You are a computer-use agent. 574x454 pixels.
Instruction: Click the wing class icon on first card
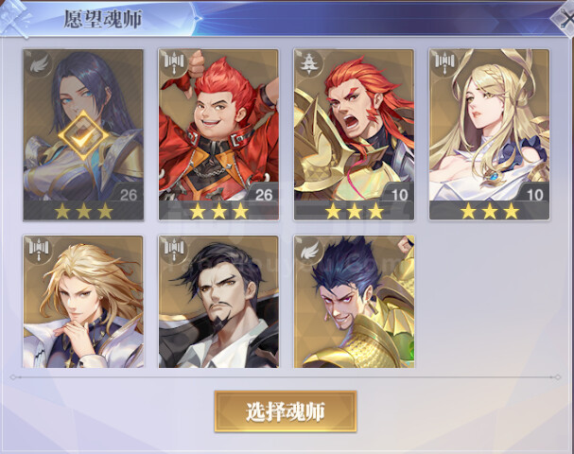(39, 64)
